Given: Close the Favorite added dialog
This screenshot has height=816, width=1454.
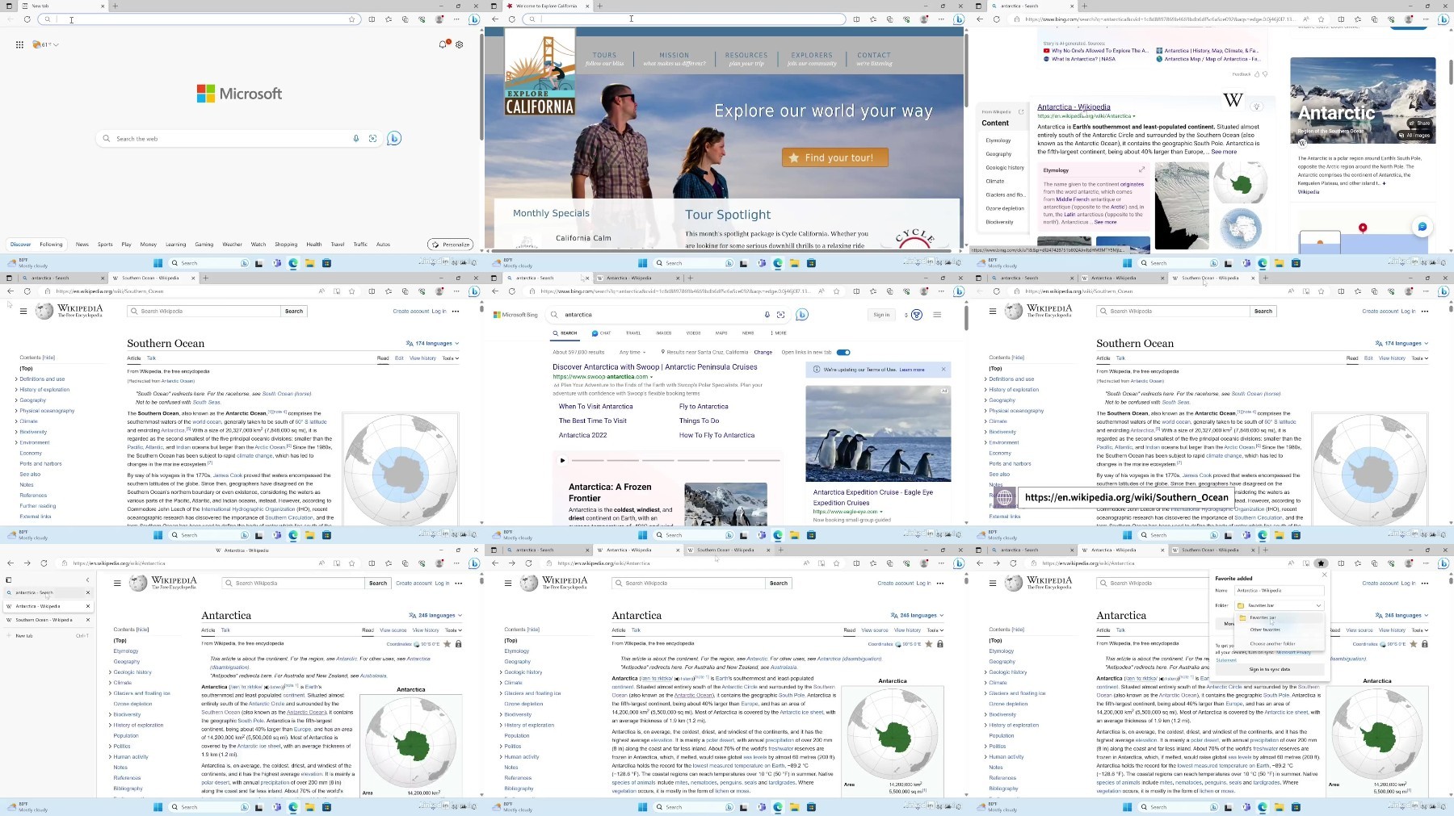Looking at the screenshot, I should pos(1324,575).
